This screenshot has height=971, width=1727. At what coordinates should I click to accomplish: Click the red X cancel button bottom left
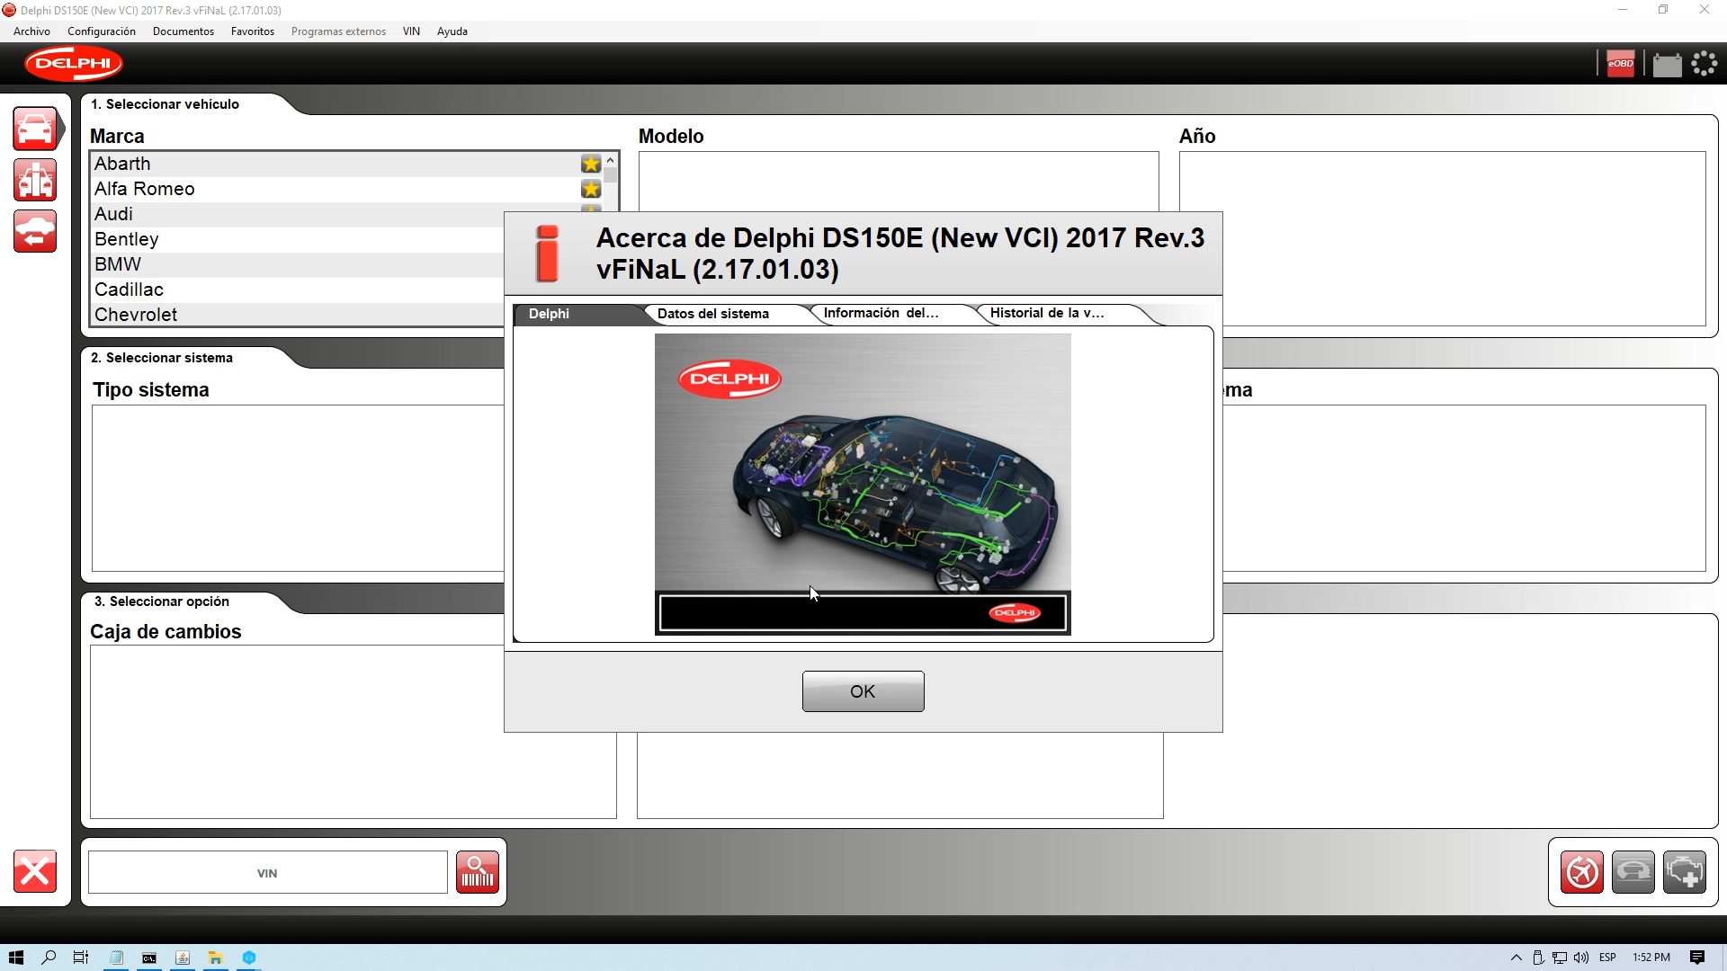(34, 871)
